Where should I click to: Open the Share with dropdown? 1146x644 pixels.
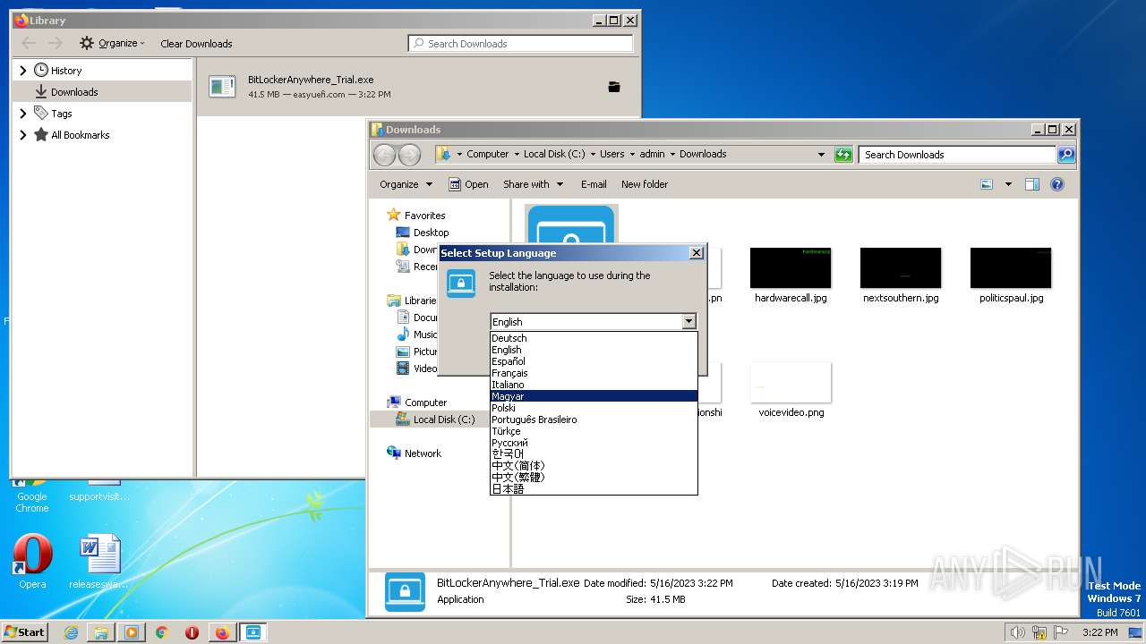pos(534,184)
